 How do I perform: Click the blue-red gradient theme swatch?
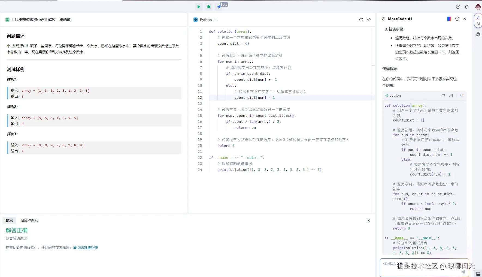pyautogui.click(x=449, y=19)
